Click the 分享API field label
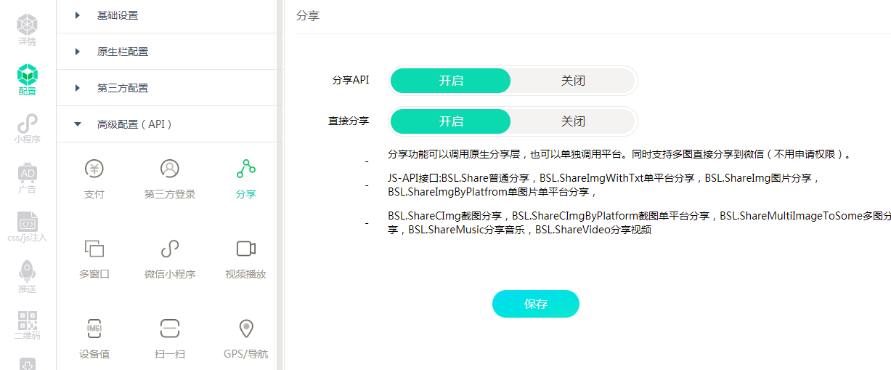 click(350, 81)
